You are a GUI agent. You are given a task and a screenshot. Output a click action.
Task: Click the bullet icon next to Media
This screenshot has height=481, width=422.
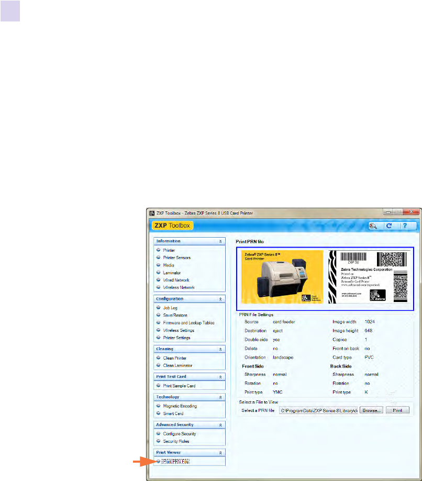pyautogui.click(x=158, y=265)
